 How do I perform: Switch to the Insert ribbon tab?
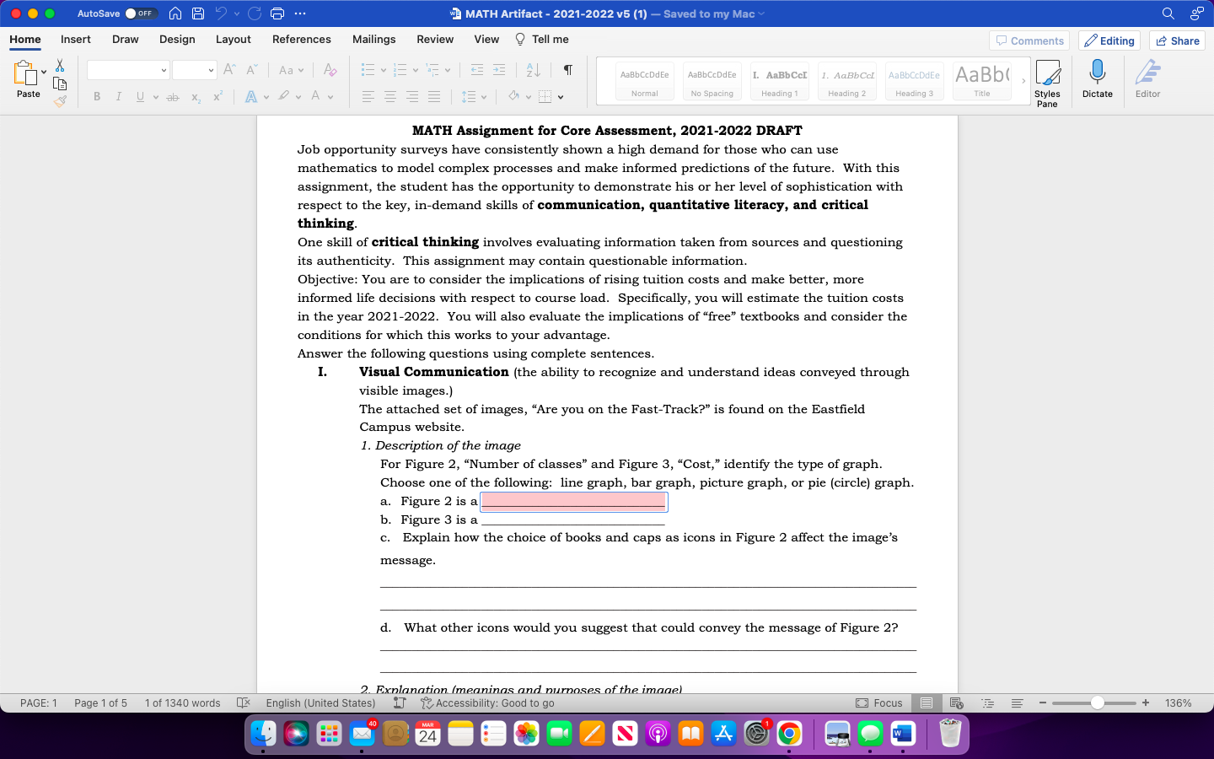(x=76, y=39)
